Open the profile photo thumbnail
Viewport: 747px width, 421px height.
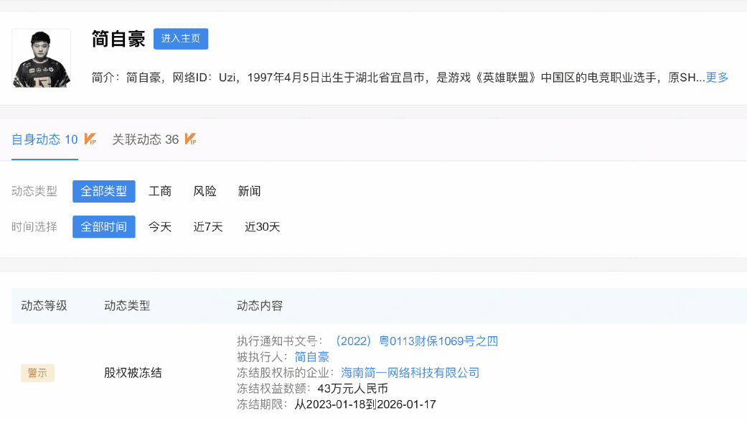click(42, 58)
